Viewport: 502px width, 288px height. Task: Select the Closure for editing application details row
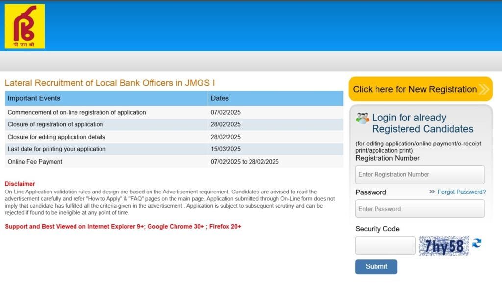click(56, 137)
